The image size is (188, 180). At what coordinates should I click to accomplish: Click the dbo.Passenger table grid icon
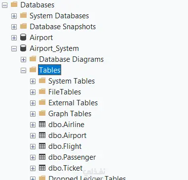(42, 157)
